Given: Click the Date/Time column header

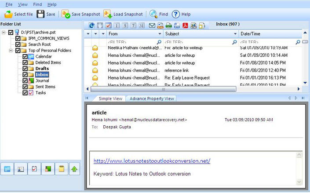Looking at the screenshot, I should tap(270, 34).
